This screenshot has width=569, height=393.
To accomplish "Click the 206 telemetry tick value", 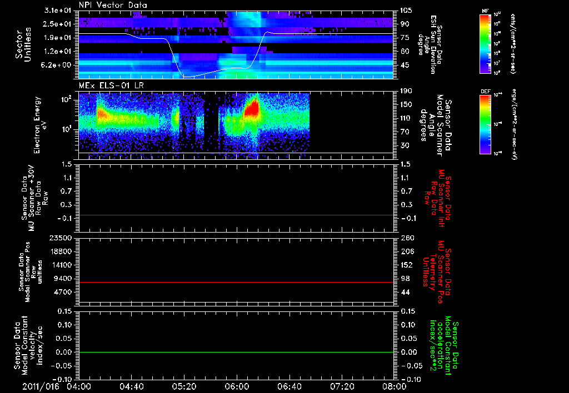I will 407,251.
